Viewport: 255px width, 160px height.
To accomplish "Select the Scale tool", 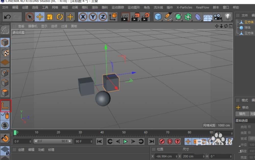I will pos(50,17).
